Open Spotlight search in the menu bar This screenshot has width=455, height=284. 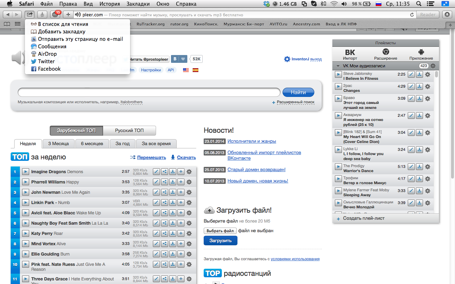coord(419,4)
